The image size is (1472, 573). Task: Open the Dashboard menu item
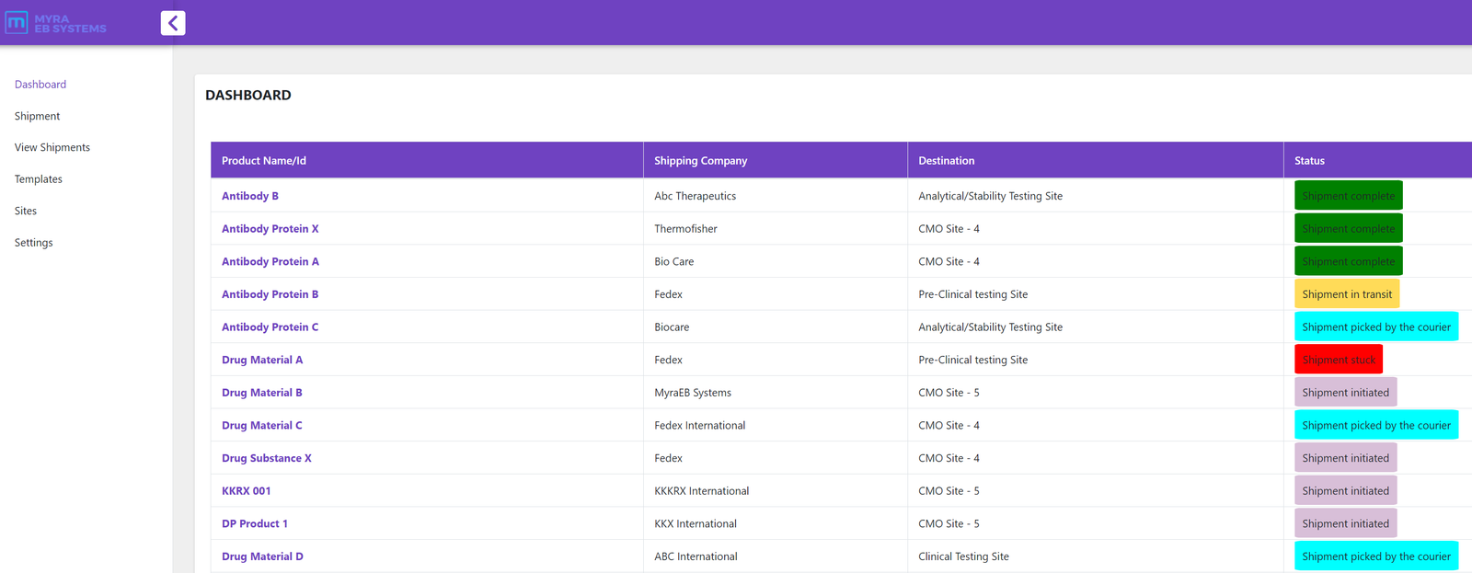[x=40, y=85]
